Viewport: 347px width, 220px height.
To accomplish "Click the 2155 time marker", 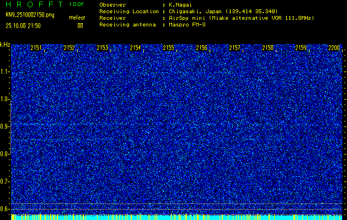I will (169, 48).
